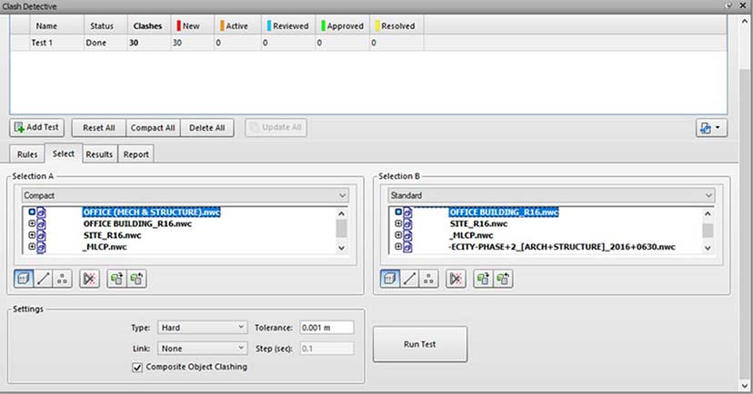Click the Tolerance input field
753x394 pixels.
pyautogui.click(x=326, y=328)
